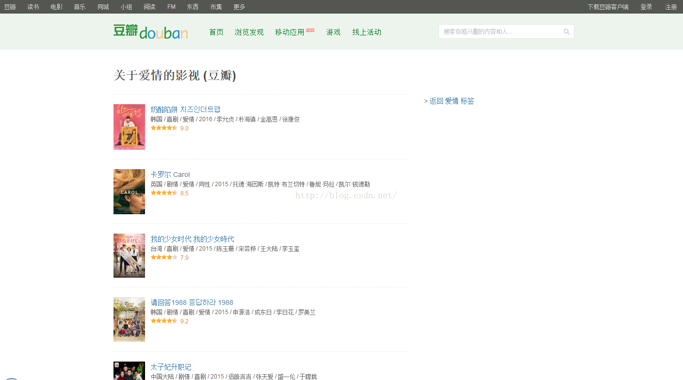The width and height of the screenshot is (683, 380).
Task: Go to 线上活动 nav tab
Action: click(367, 32)
